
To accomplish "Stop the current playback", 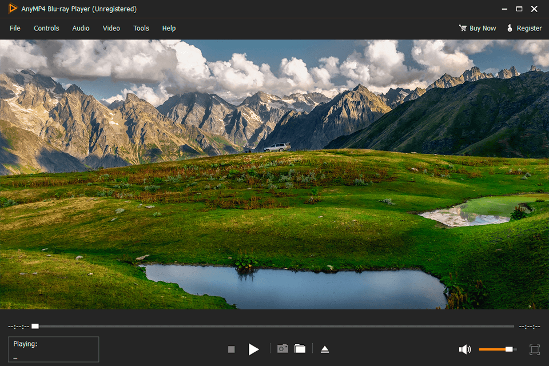I will coord(231,349).
